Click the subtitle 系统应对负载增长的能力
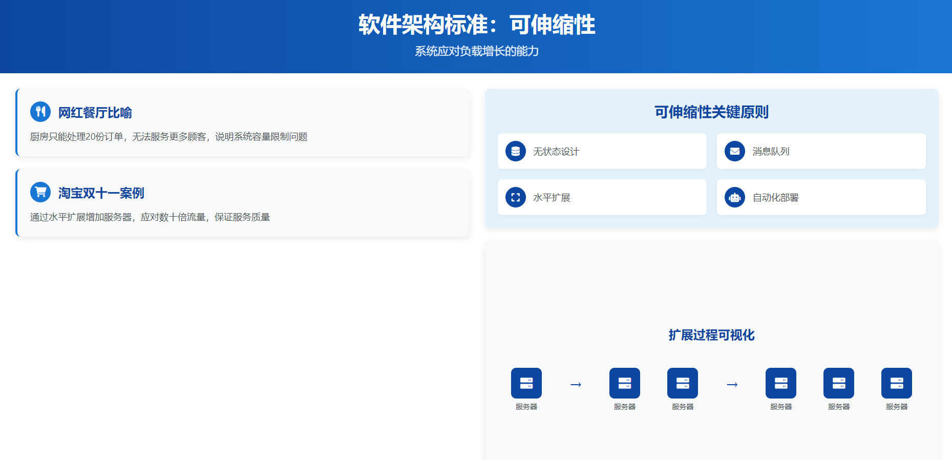Image resolution: width=952 pixels, height=460 pixels. click(477, 51)
